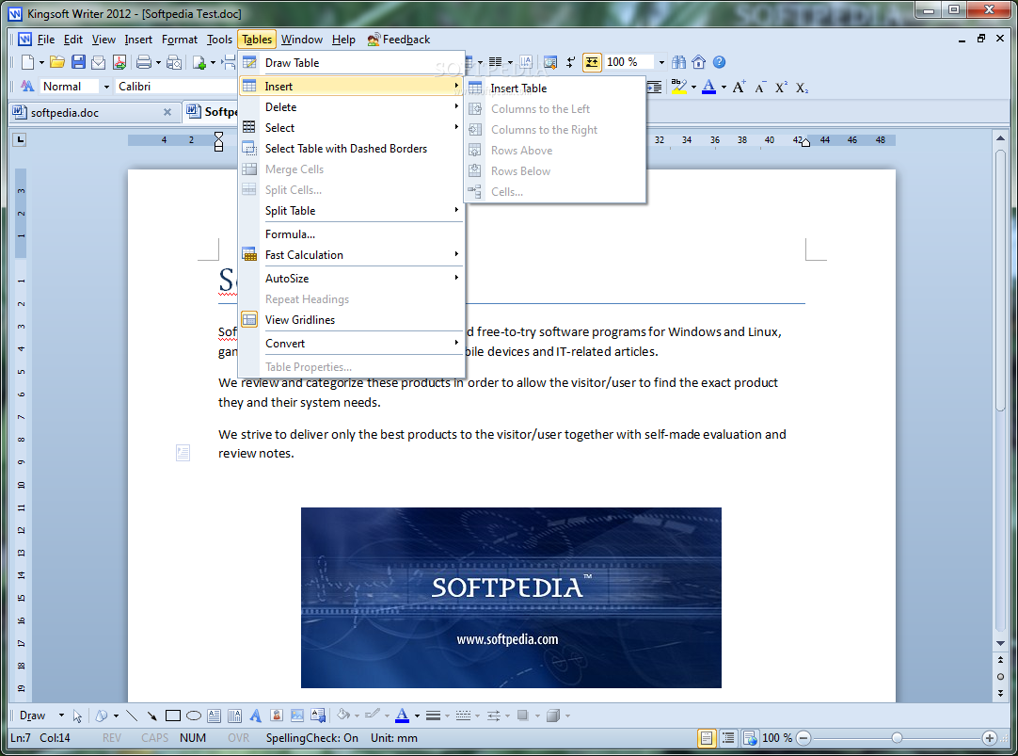The width and height of the screenshot is (1018, 756).
Task: Click the Unit: mm status entry
Action: tap(393, 738)
